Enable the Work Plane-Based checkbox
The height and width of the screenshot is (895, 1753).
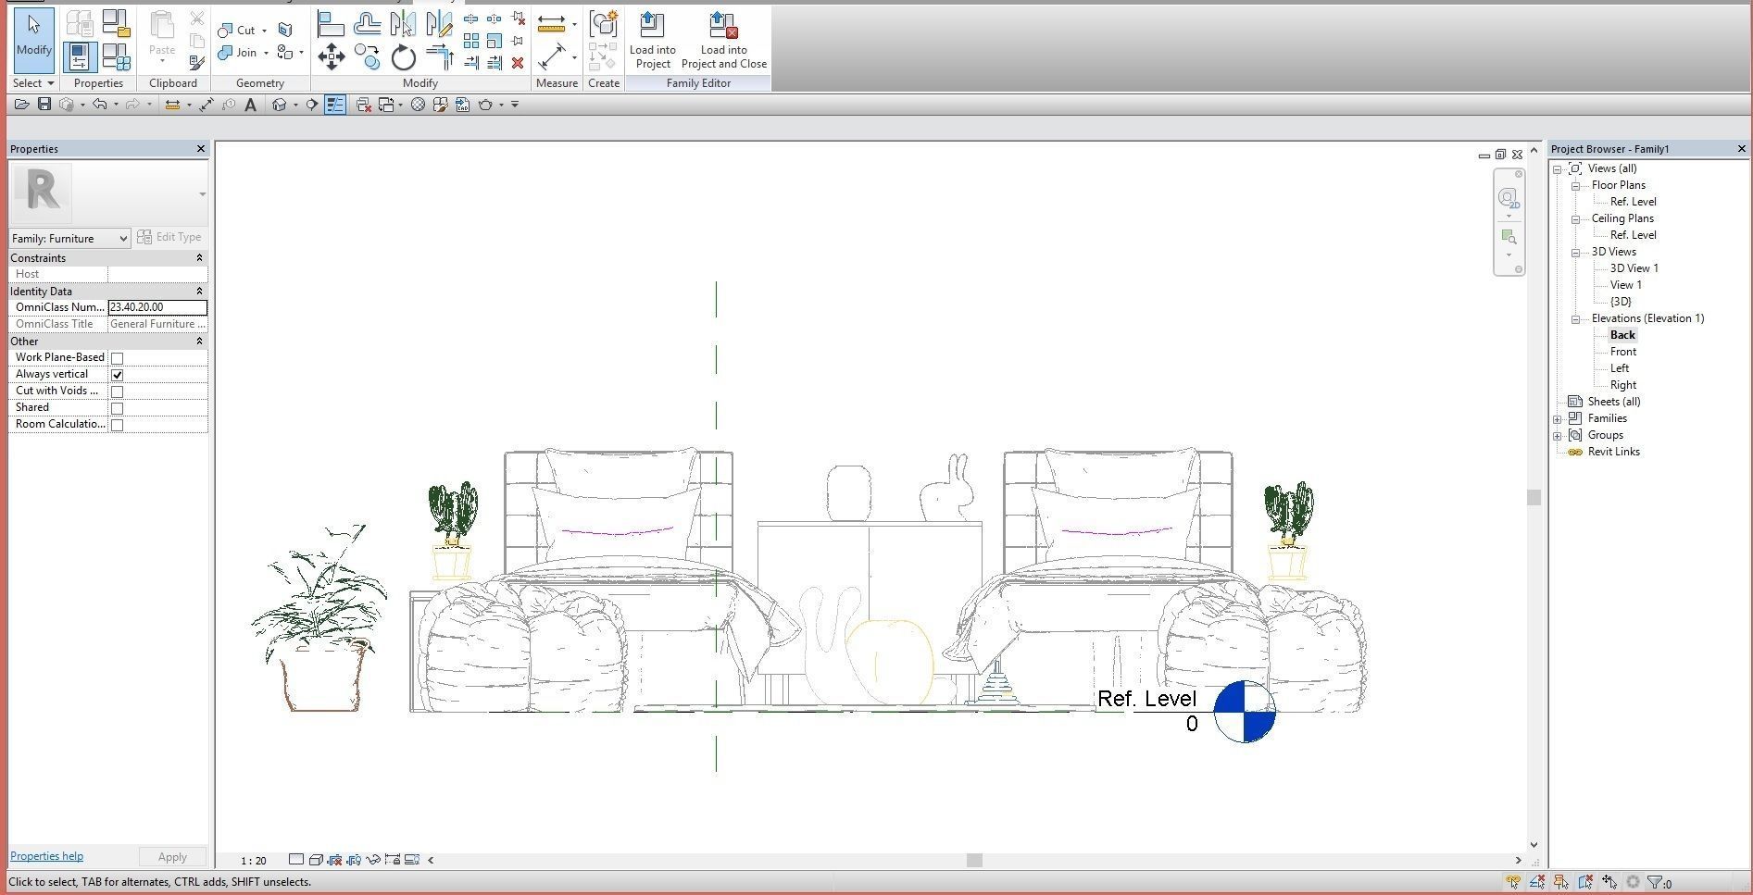117,358
